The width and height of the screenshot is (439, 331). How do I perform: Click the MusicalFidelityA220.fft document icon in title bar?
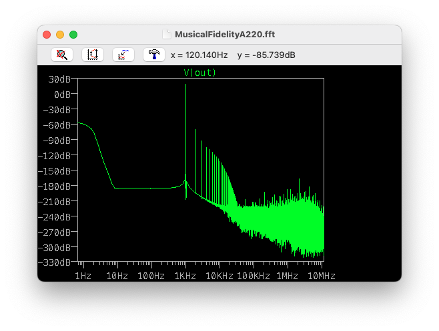pos(167,35)
